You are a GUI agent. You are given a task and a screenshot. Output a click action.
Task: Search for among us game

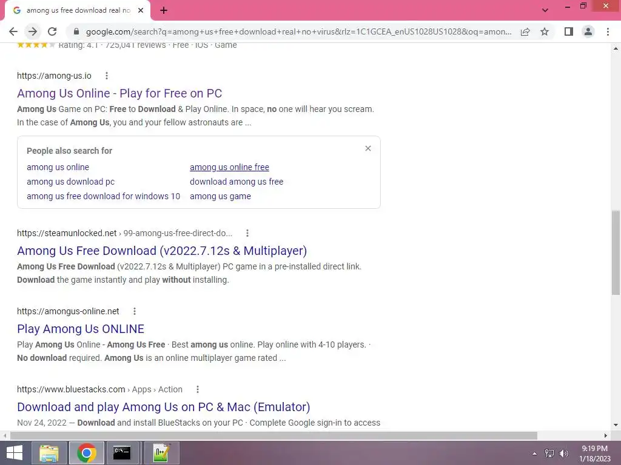(x=220, y=196)
